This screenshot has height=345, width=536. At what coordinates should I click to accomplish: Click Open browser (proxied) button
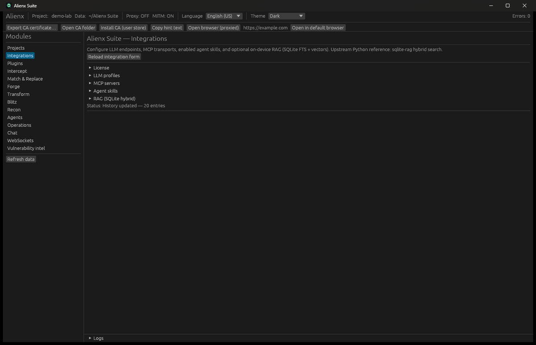(214, 28)
